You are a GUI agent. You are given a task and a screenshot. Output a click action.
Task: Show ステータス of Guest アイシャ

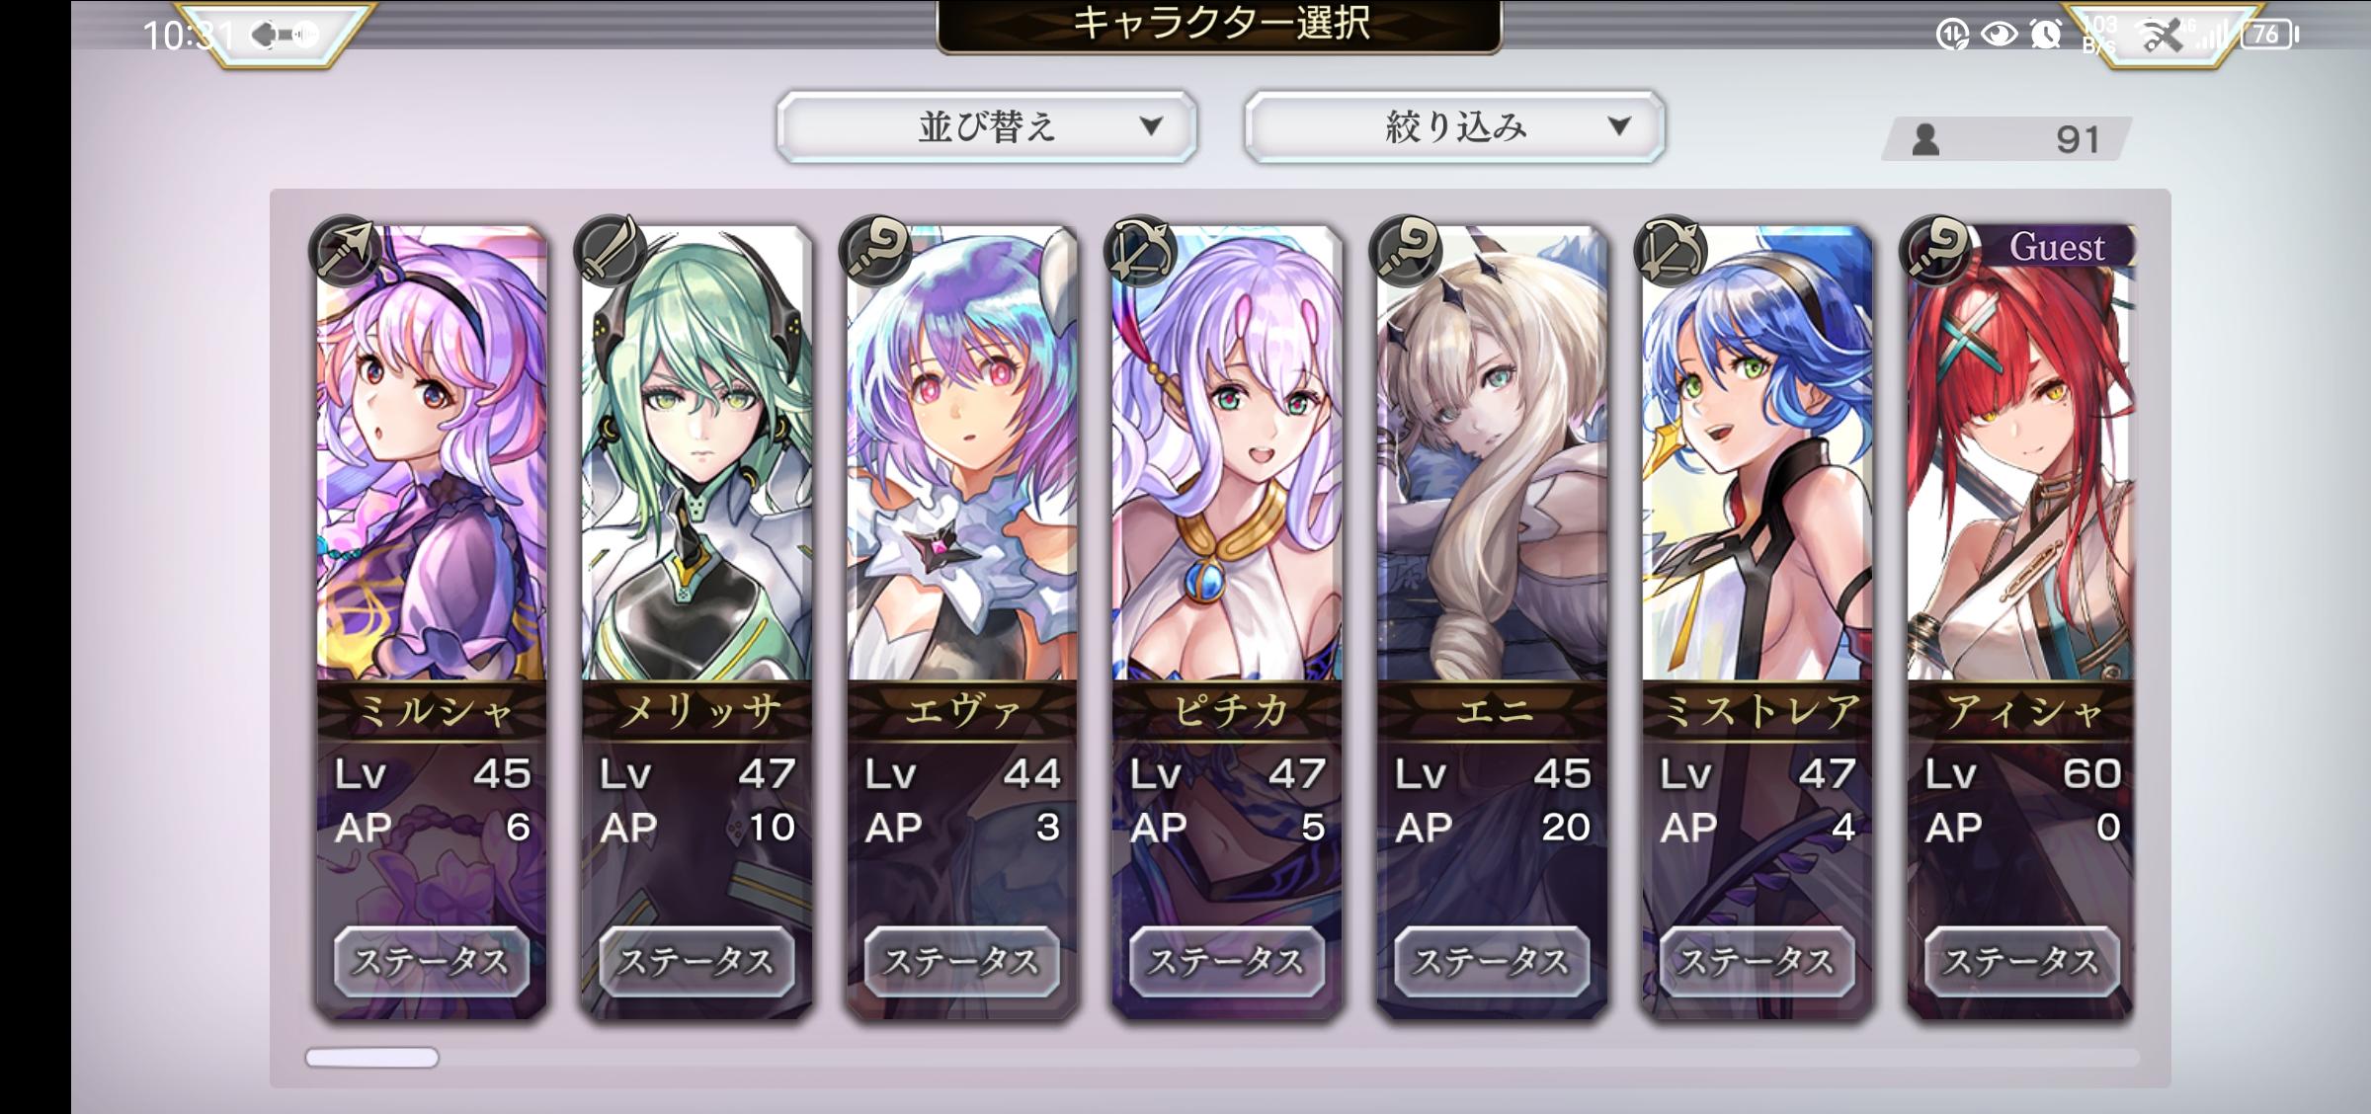point(2022,961)
